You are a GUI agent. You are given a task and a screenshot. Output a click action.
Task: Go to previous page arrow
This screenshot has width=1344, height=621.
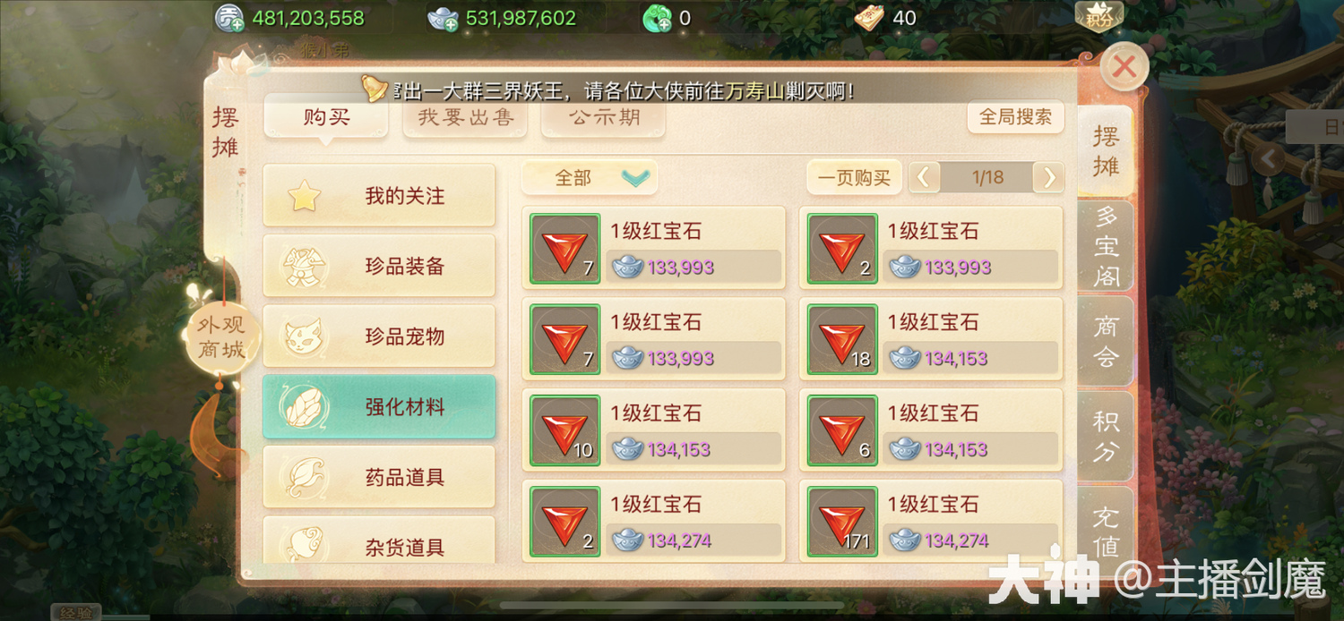pos(925,177)
